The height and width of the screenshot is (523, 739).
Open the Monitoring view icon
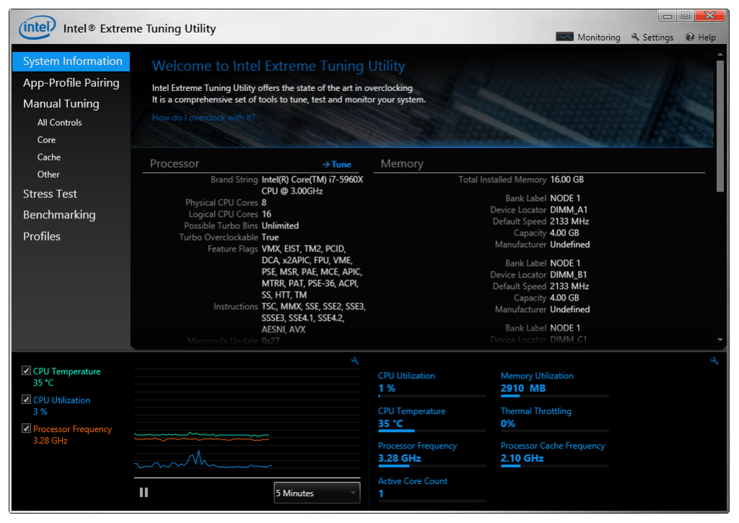click(564, 37)
